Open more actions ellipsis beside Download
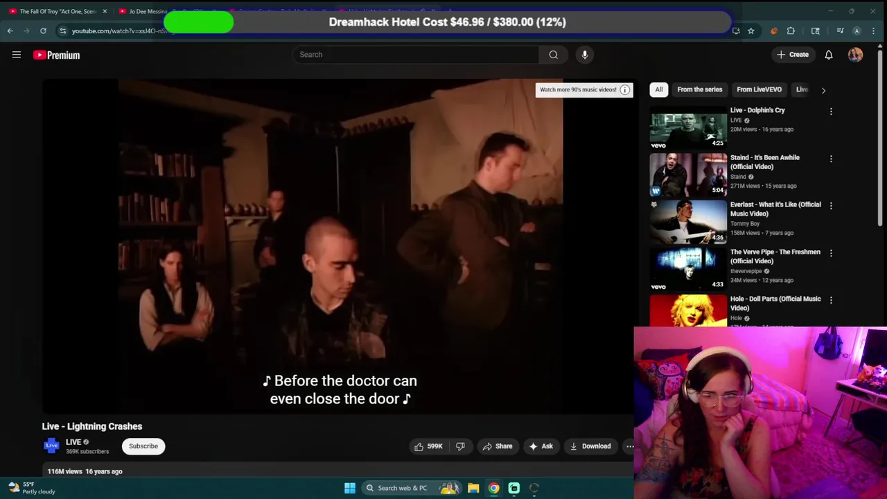887x499 pixels. point(629,446)
